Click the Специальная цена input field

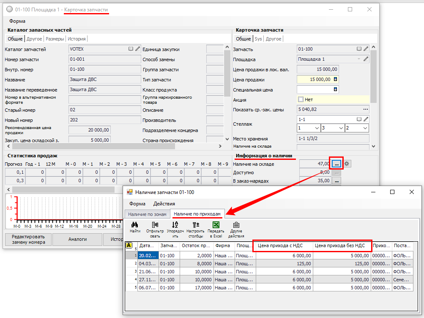tap(315, 89)
